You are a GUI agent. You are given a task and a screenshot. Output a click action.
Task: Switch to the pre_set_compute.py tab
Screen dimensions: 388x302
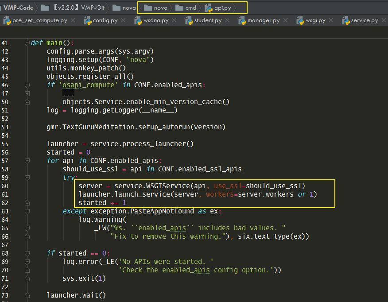pyautogui.click(x=39, y=20)
